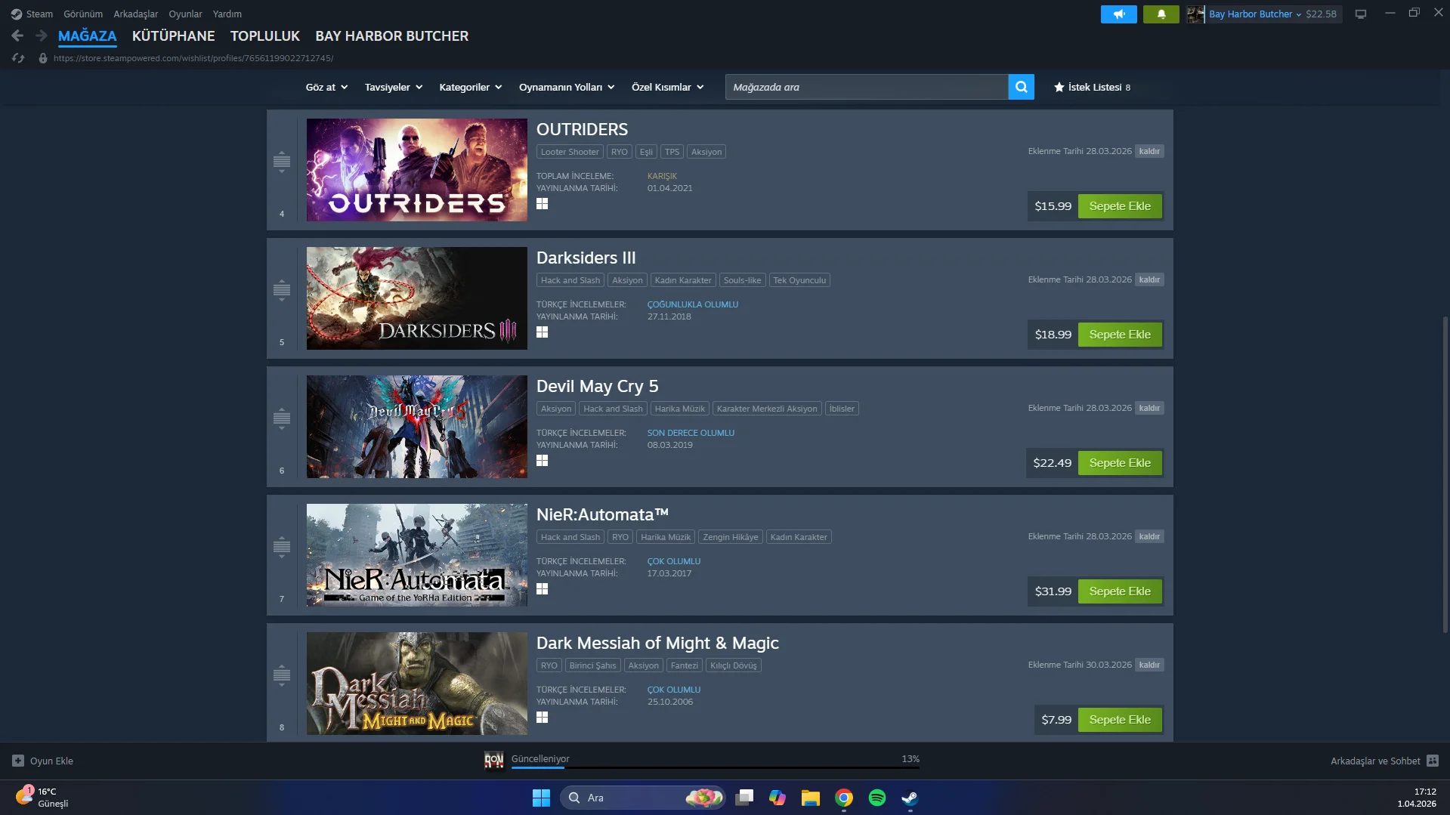Click the Windows platform icon under NieR:Automata
1450x815 pixels.
pos(542,589)
